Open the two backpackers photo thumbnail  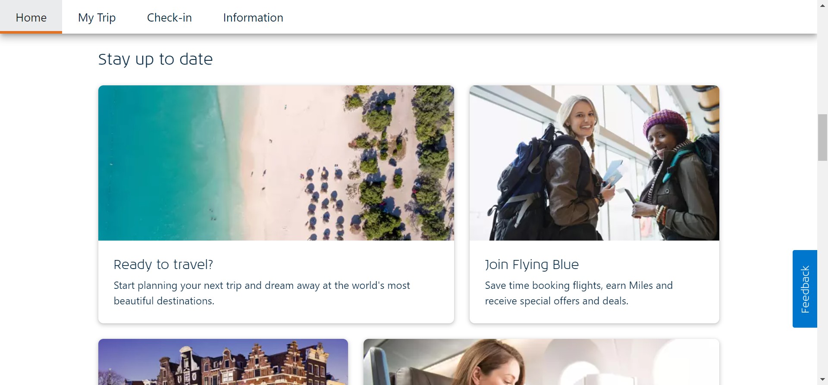tap(594, 163)
